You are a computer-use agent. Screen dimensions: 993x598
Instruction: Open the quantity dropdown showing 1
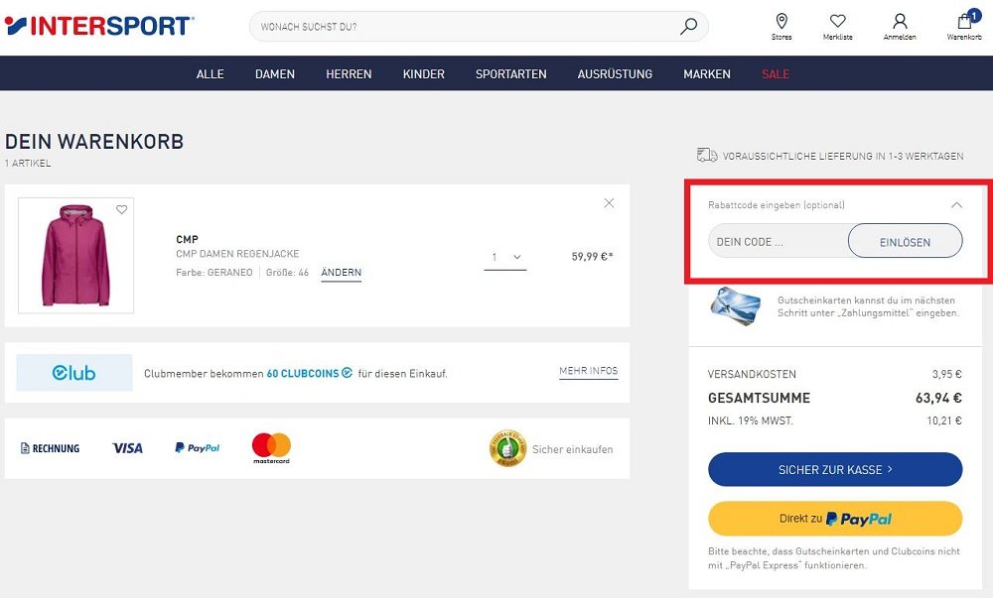tap(505, 257)
